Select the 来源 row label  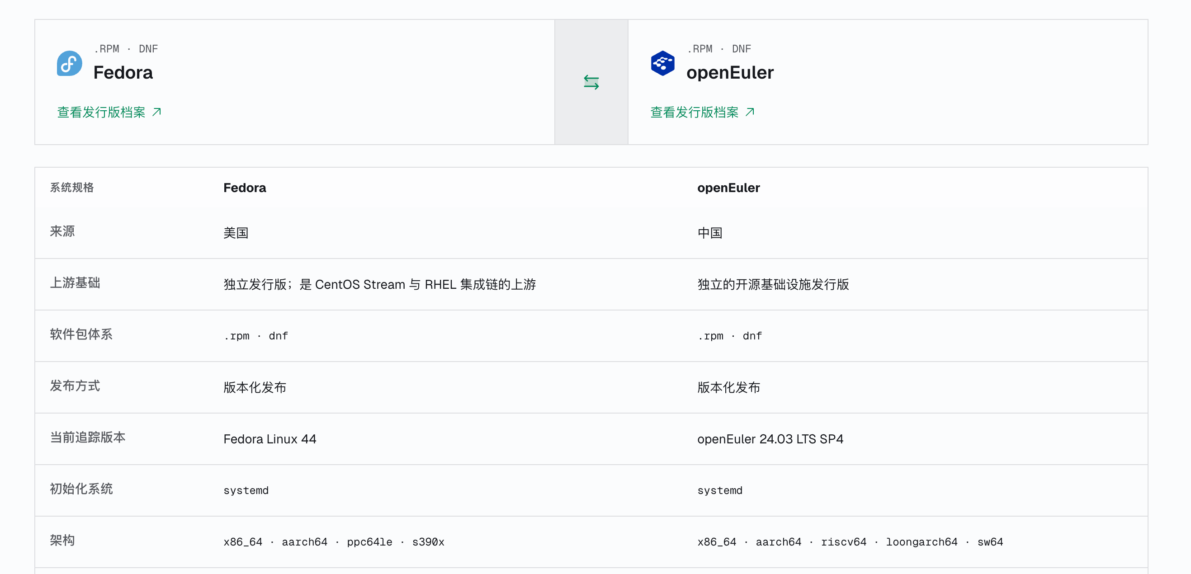(x=62, y=231)
